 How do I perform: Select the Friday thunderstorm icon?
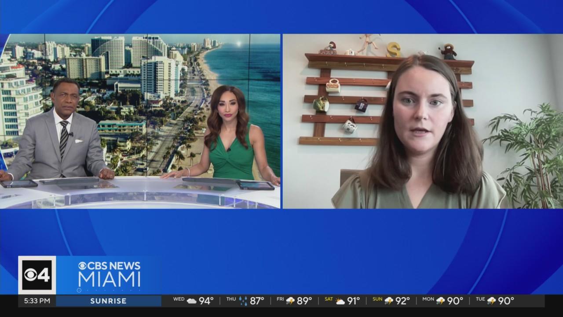pos(290,301)
